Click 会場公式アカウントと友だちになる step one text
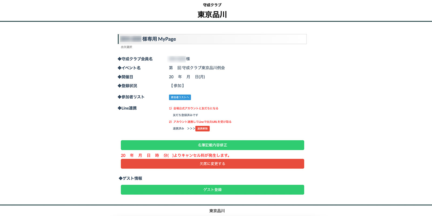The image size is (432, 216). pos(196,108)
